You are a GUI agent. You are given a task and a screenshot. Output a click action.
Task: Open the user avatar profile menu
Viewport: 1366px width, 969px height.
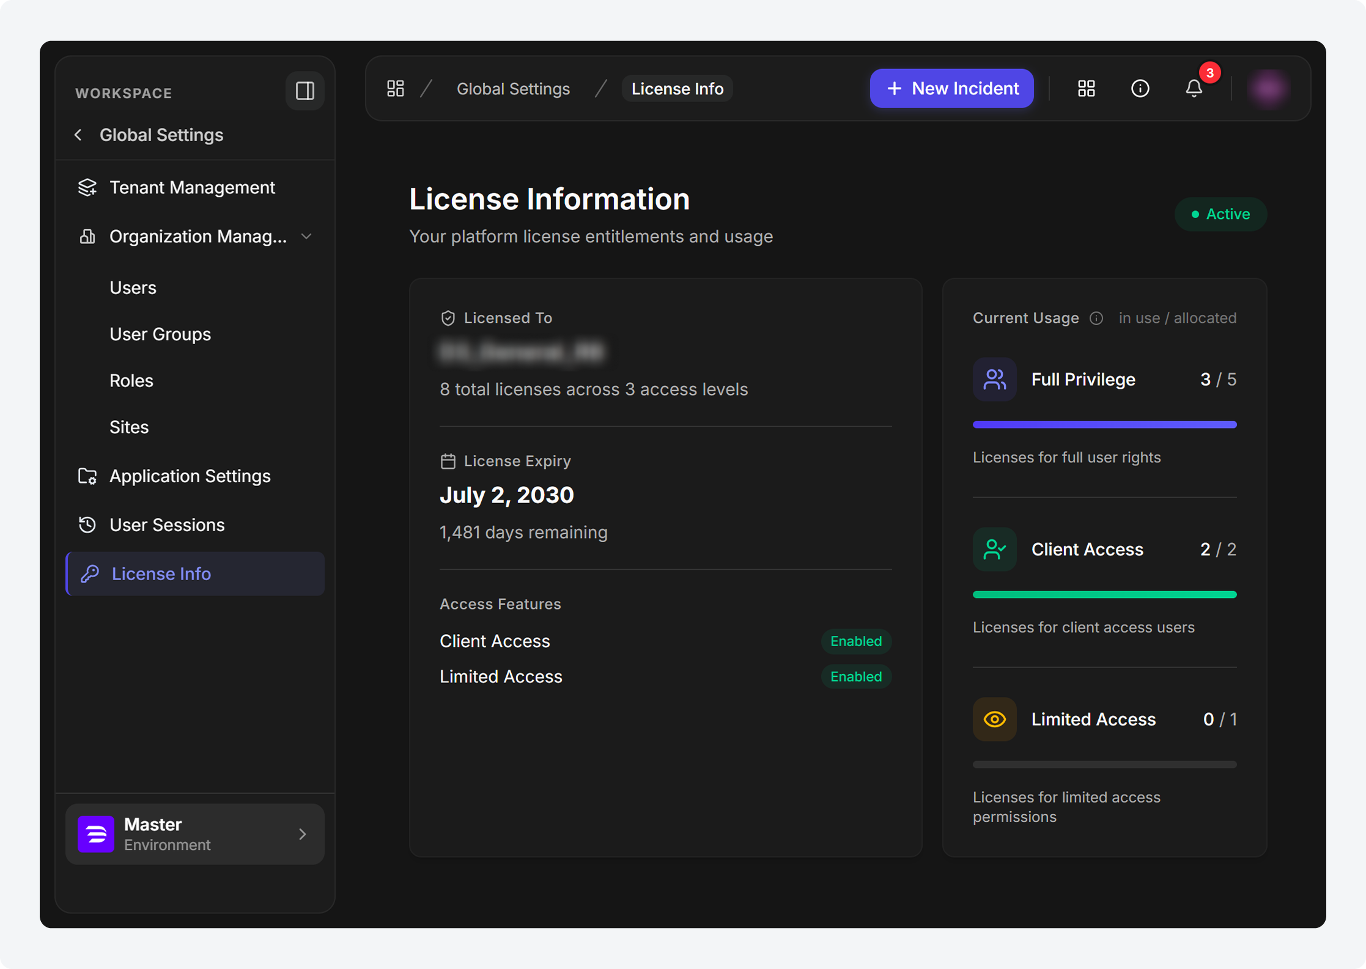pyautogui.click(x=1268, y=89)
